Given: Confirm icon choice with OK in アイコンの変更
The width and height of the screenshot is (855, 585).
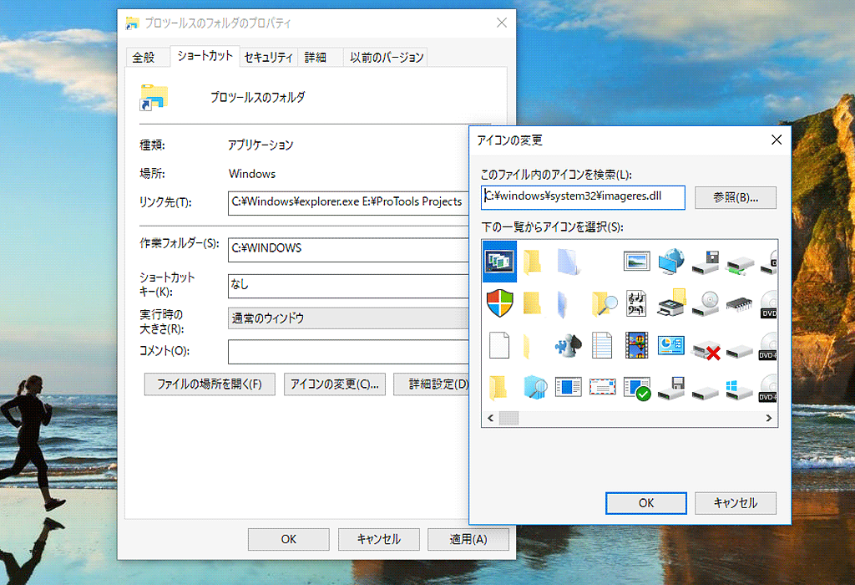Looking at the screenshot, I should pos(646,503).
